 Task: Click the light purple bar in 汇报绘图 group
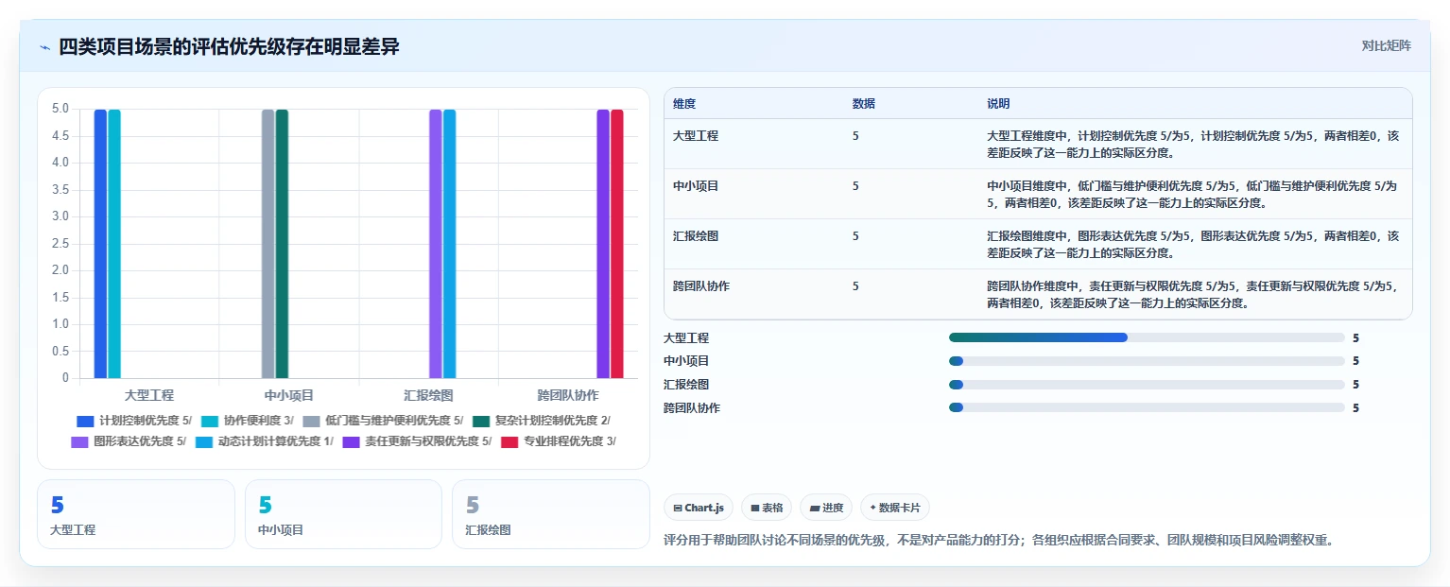436,244
